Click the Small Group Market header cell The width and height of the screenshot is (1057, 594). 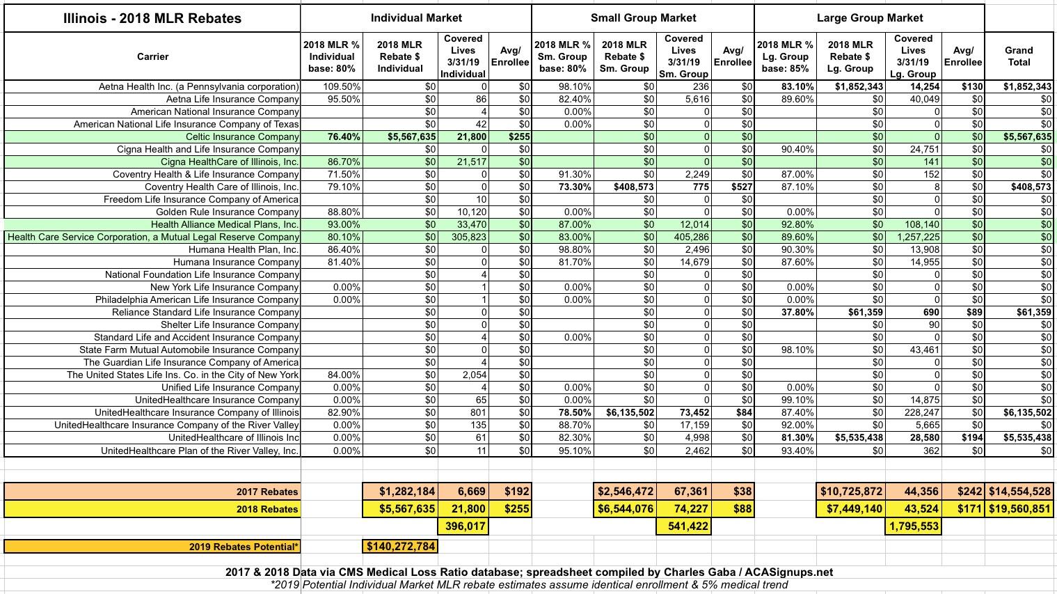point(642,18)
